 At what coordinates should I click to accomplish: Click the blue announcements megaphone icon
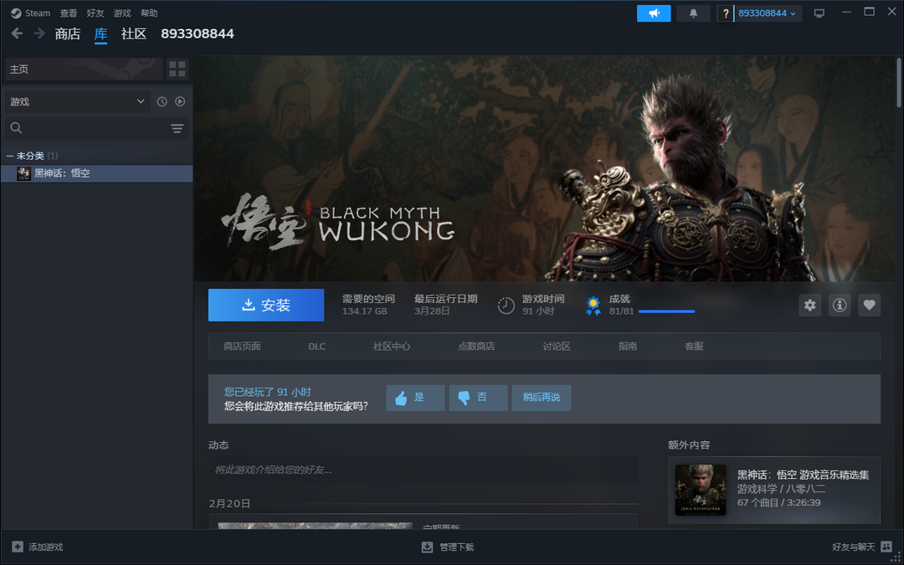coord(654,13)
